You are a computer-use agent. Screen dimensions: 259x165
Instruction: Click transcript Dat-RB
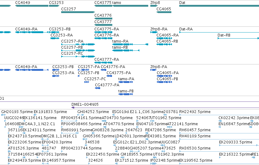tap(238, 38)
